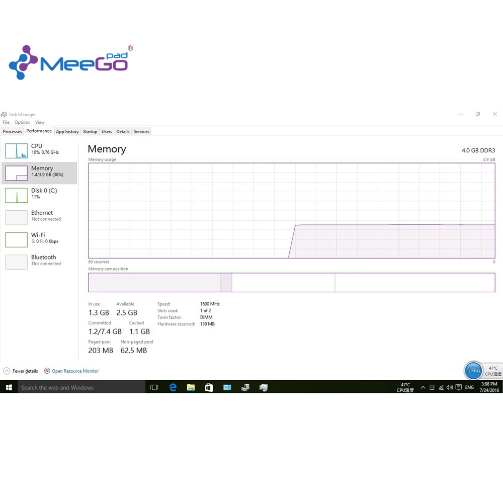Click the Task Manager taskbar icon
503x503 pixels.
point(264,387)
